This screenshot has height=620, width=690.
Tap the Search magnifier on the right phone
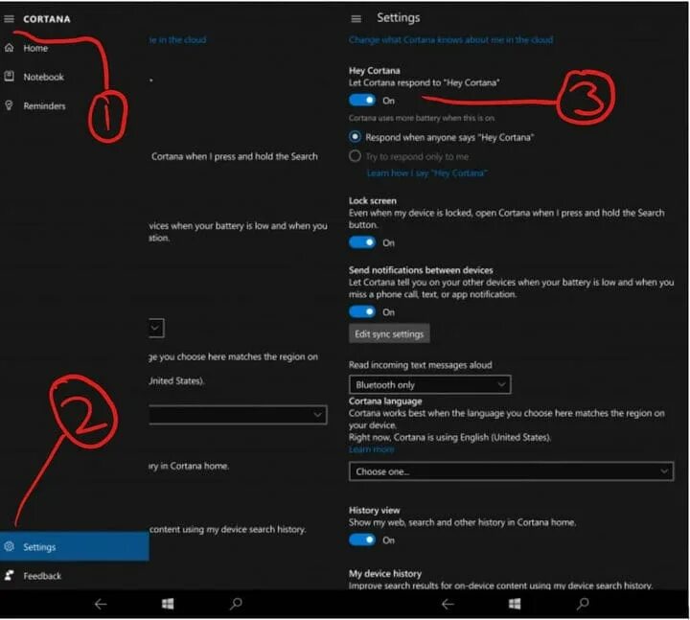(583, 604)
